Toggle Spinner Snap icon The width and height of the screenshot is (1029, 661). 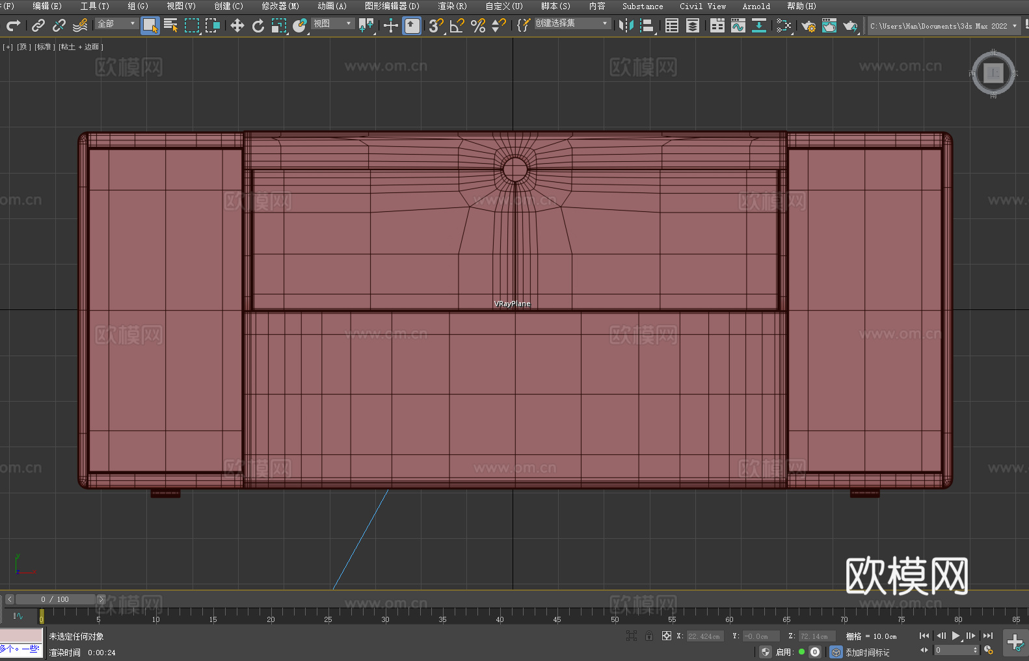[499, 25]
